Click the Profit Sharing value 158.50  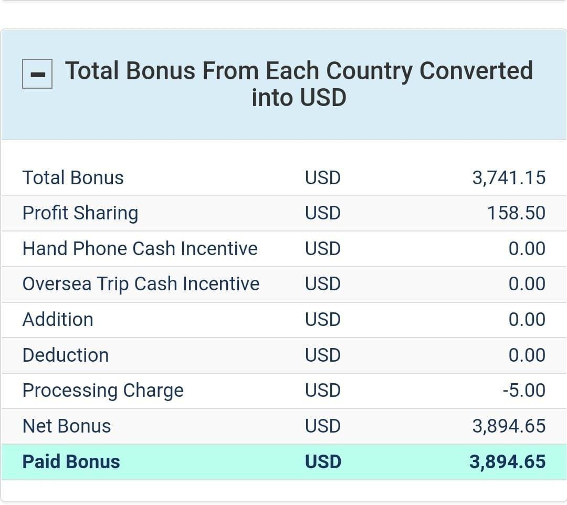(516, 213)
